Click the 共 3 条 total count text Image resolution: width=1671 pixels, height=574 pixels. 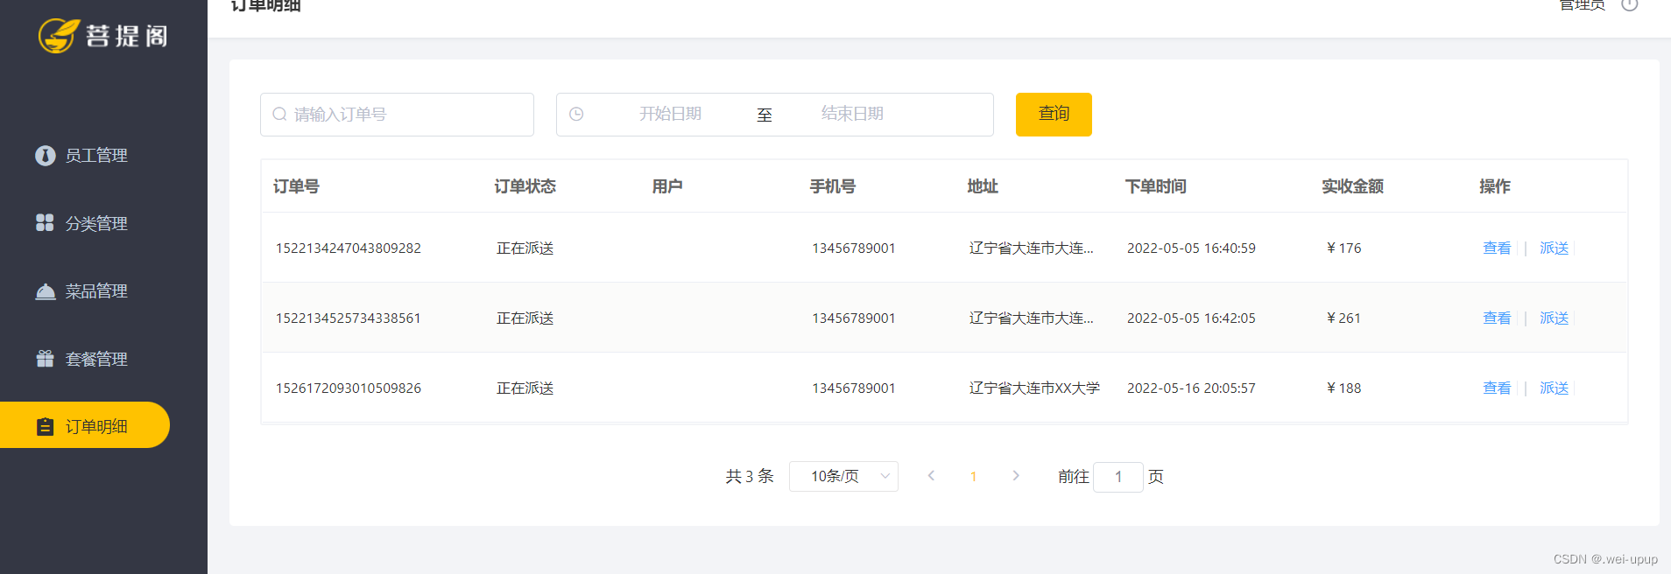click(x=750, y=477)
